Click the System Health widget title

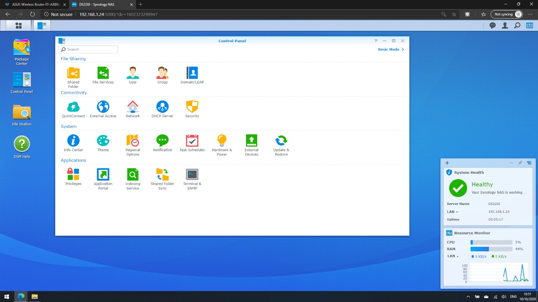[469, 172]
